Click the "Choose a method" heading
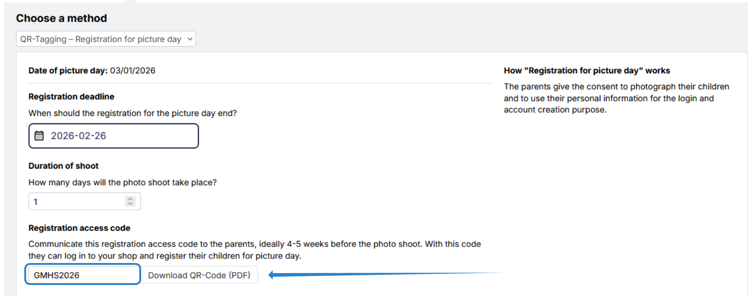748x296 pixels. 61,18
